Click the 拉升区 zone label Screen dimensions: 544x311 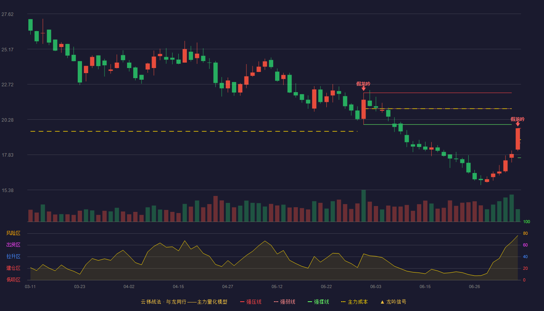pyautogui.click(x=13, y=257)
